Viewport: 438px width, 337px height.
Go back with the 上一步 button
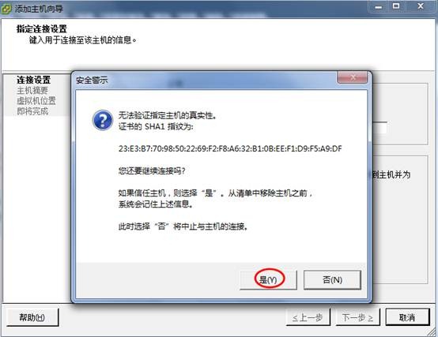308,317
